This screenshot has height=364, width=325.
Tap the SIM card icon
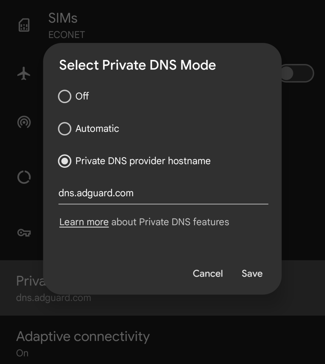(24, 26)
